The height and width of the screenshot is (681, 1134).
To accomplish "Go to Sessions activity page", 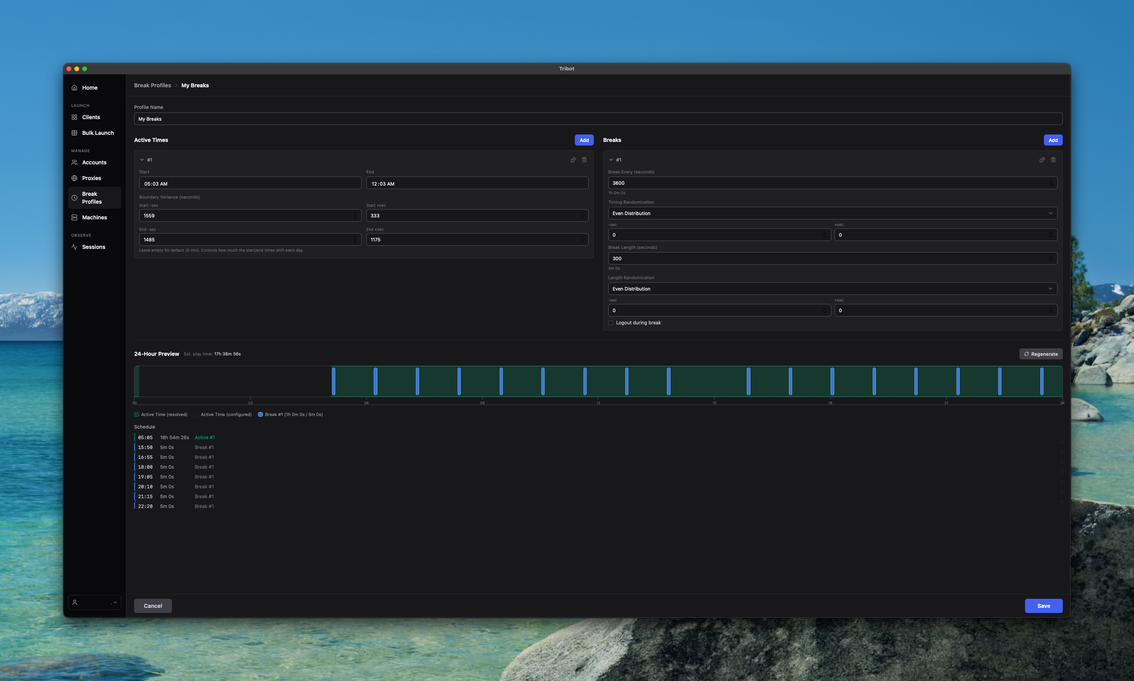I will coord(93,247).
